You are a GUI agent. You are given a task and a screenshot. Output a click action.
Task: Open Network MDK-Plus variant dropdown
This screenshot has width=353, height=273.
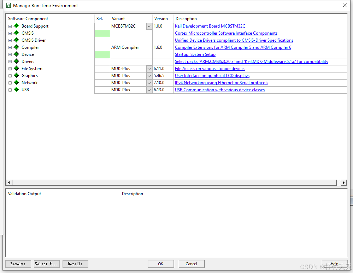tap(149, 83)
